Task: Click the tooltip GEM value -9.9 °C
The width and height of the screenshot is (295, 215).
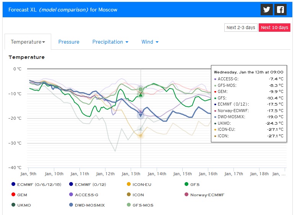Action: pos(276,91)
